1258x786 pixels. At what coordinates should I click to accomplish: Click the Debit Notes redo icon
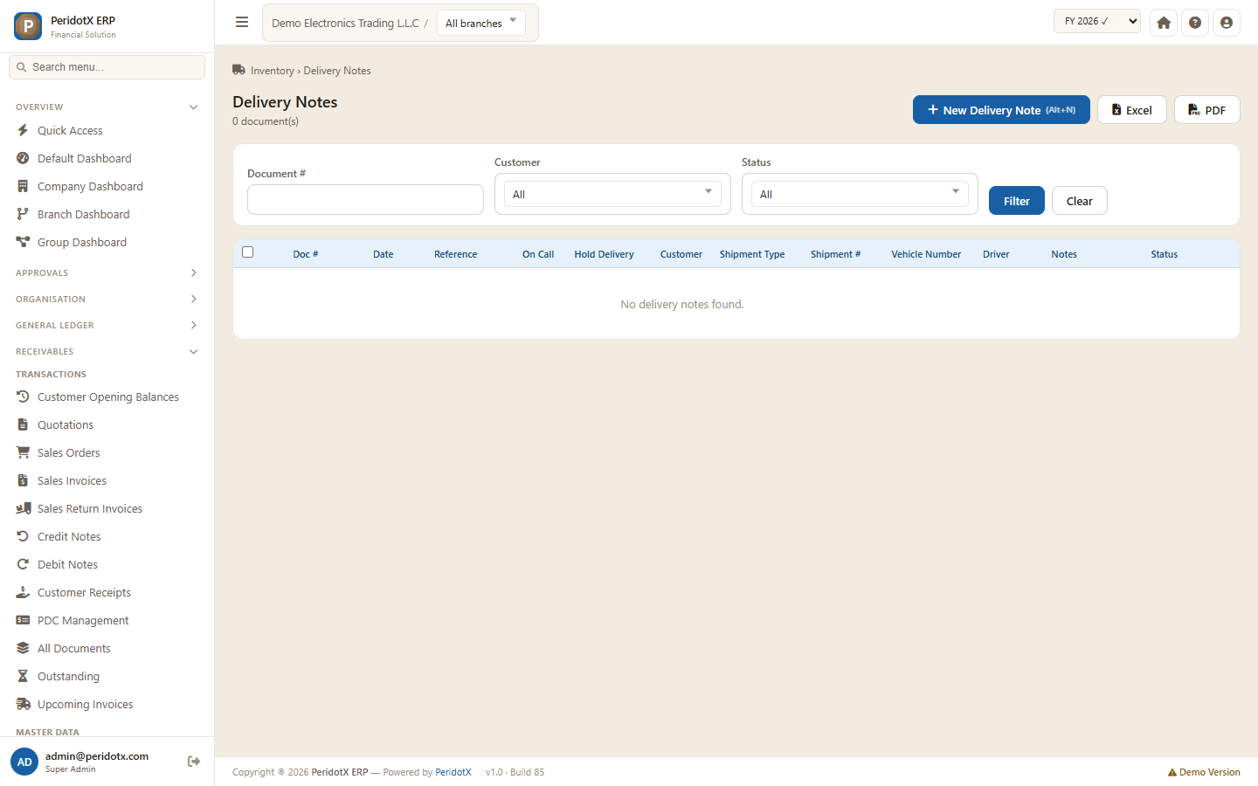(x=23, y=564)
